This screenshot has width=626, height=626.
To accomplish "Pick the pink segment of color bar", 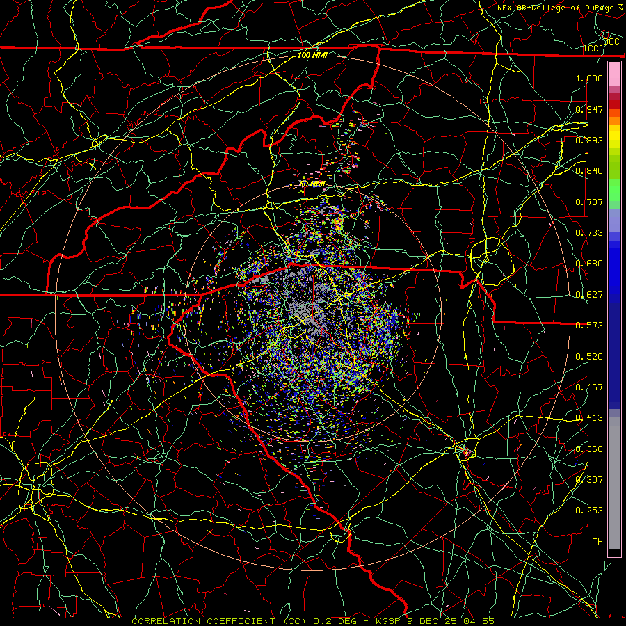I will 614,74.
